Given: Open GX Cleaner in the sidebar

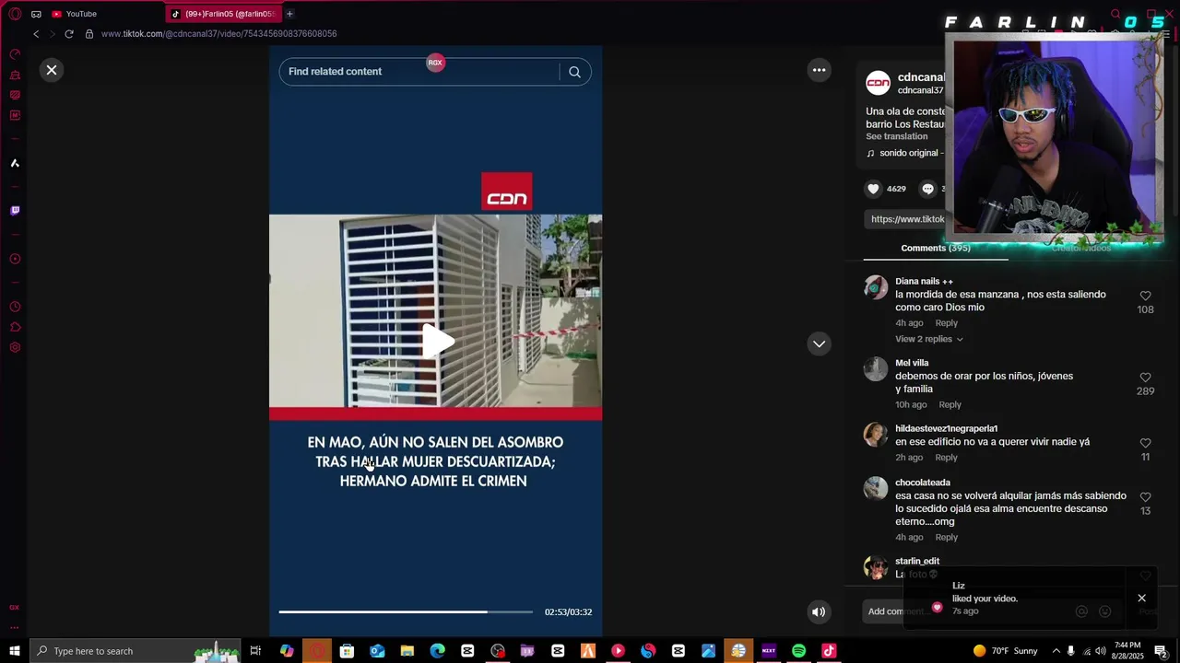Looking at the screenshot, I should point(15,75).
